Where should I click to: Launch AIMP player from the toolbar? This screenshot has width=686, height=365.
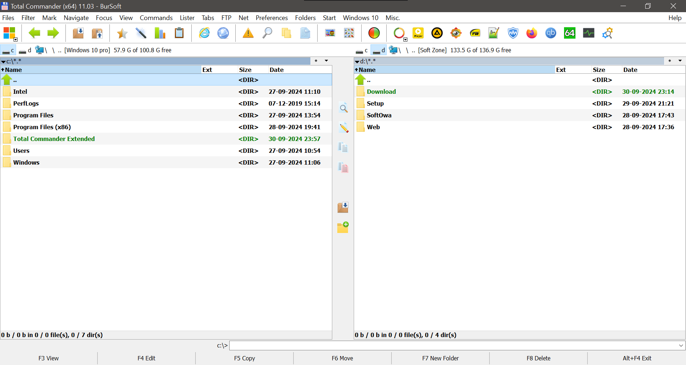click(437, 33)
